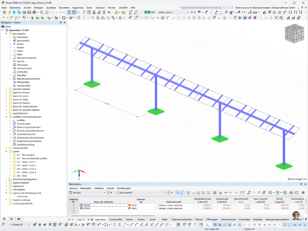Click the new model icon in toolbar
The height and width of the screenshot is (231, 308).
pyautogui.click(x=4, y=12)
